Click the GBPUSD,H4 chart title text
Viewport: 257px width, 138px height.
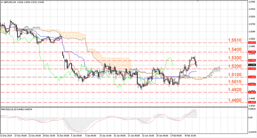coord(10,2)
